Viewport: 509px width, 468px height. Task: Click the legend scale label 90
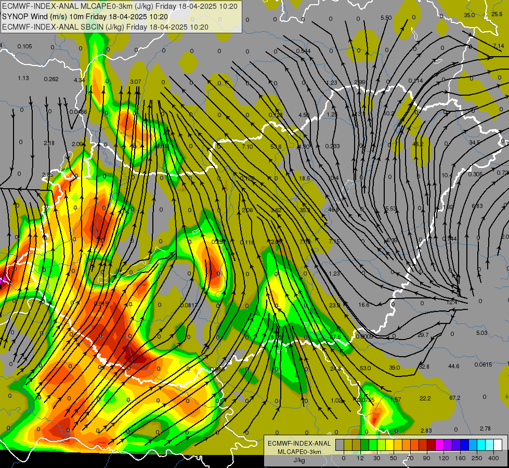[426, 458]
